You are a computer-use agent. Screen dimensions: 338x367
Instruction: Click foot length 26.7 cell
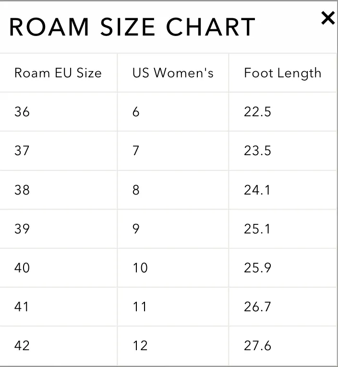pyautogui.click(x=283, y=306)
